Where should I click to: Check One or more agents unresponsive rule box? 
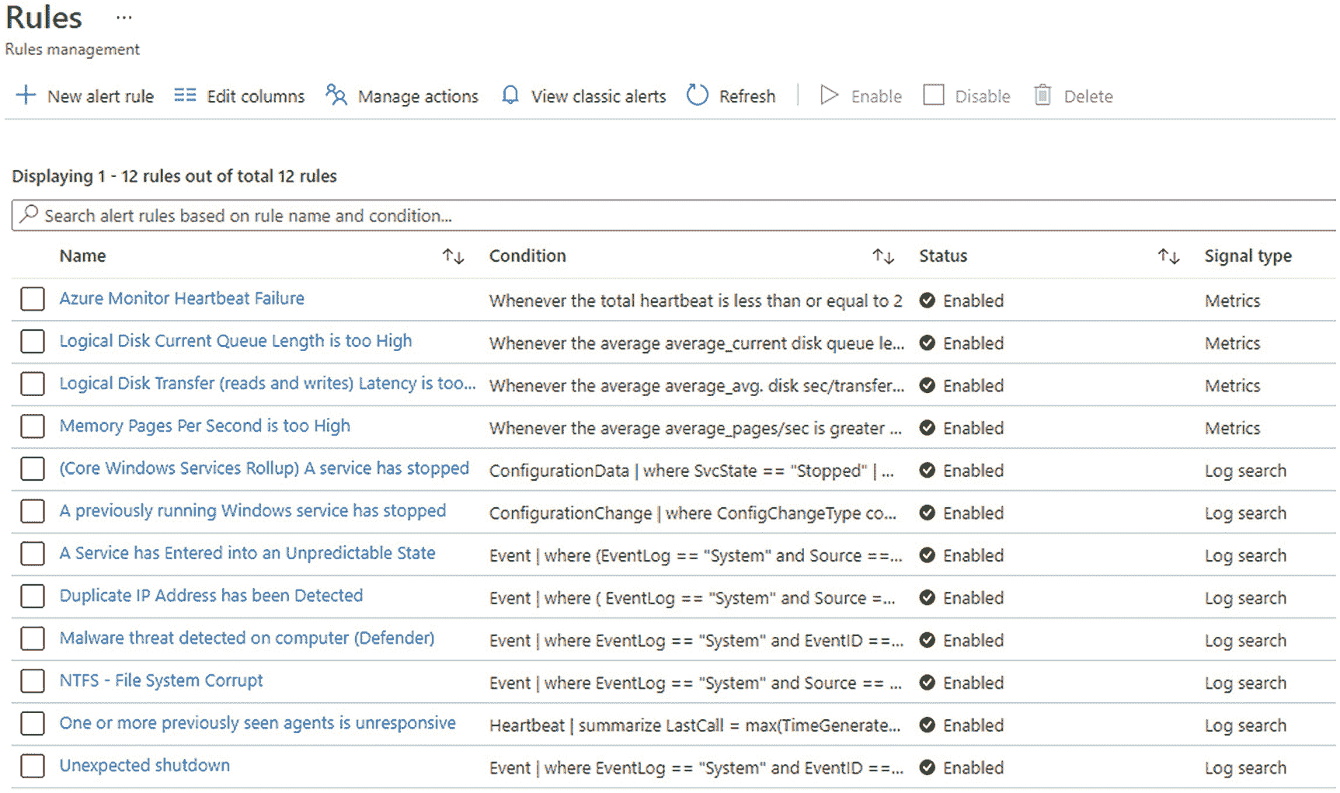[33, 724]
